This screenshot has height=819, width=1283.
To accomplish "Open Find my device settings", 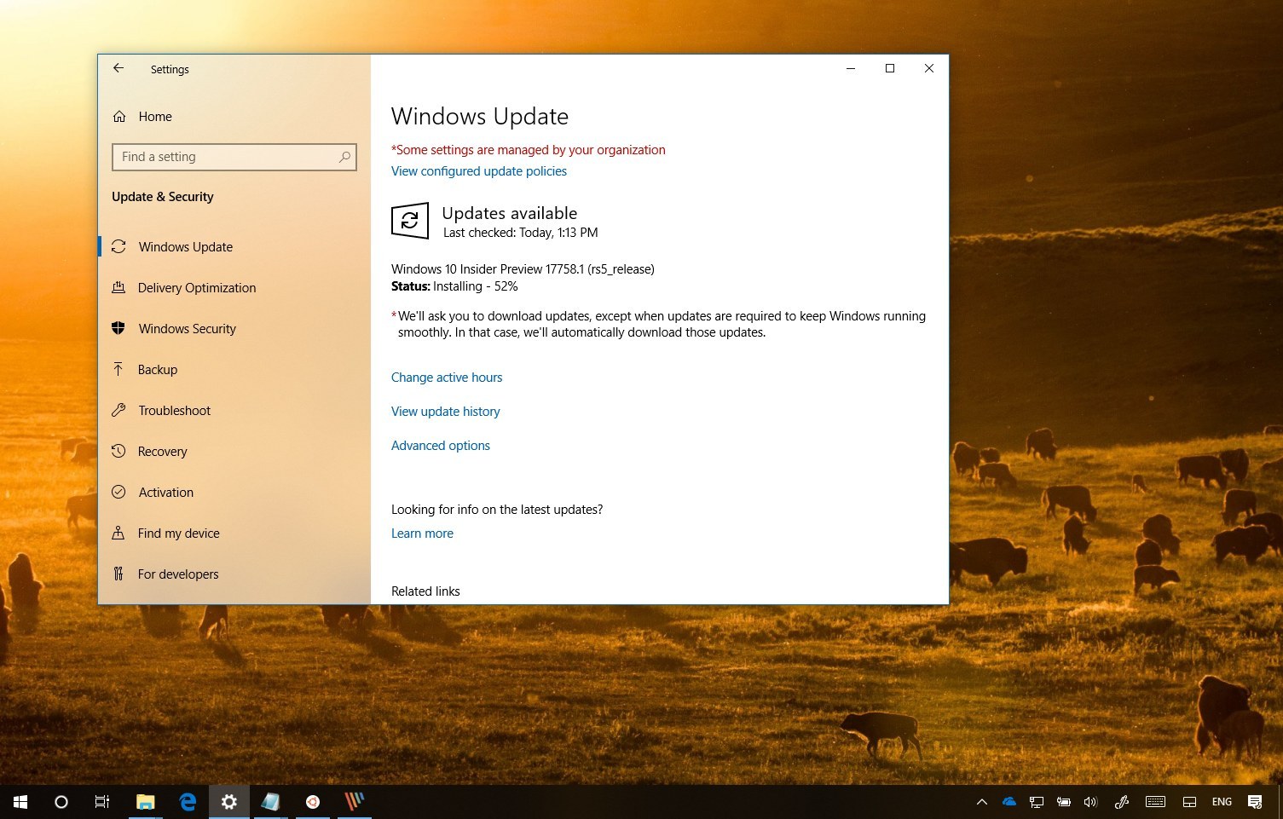I will pyautogui.click(x=177, y=533).
